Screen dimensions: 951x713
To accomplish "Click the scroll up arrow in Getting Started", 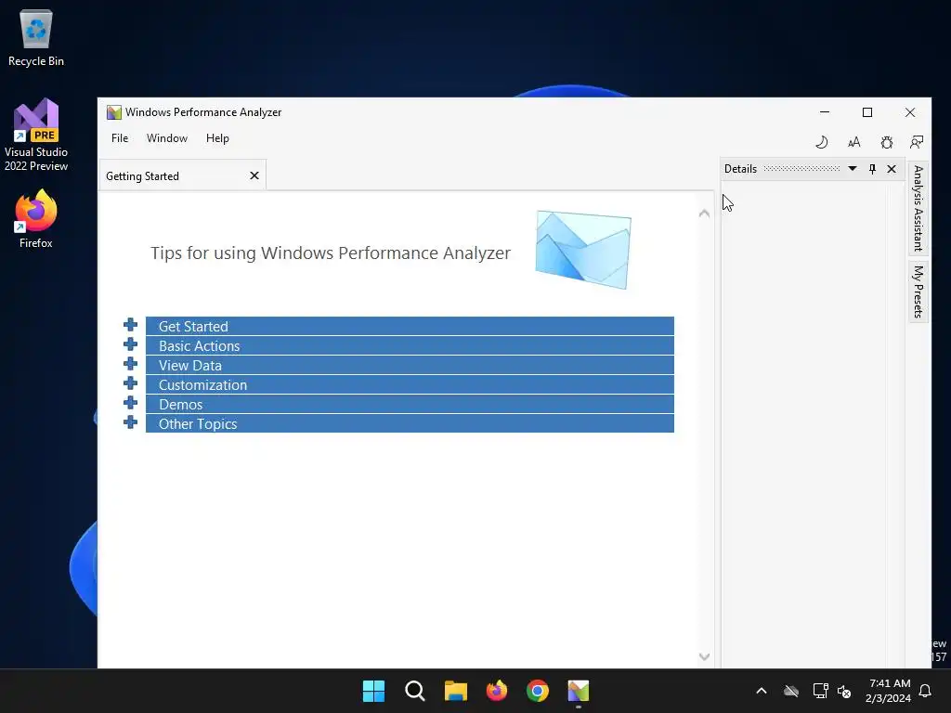I will (x=704, y=214).
